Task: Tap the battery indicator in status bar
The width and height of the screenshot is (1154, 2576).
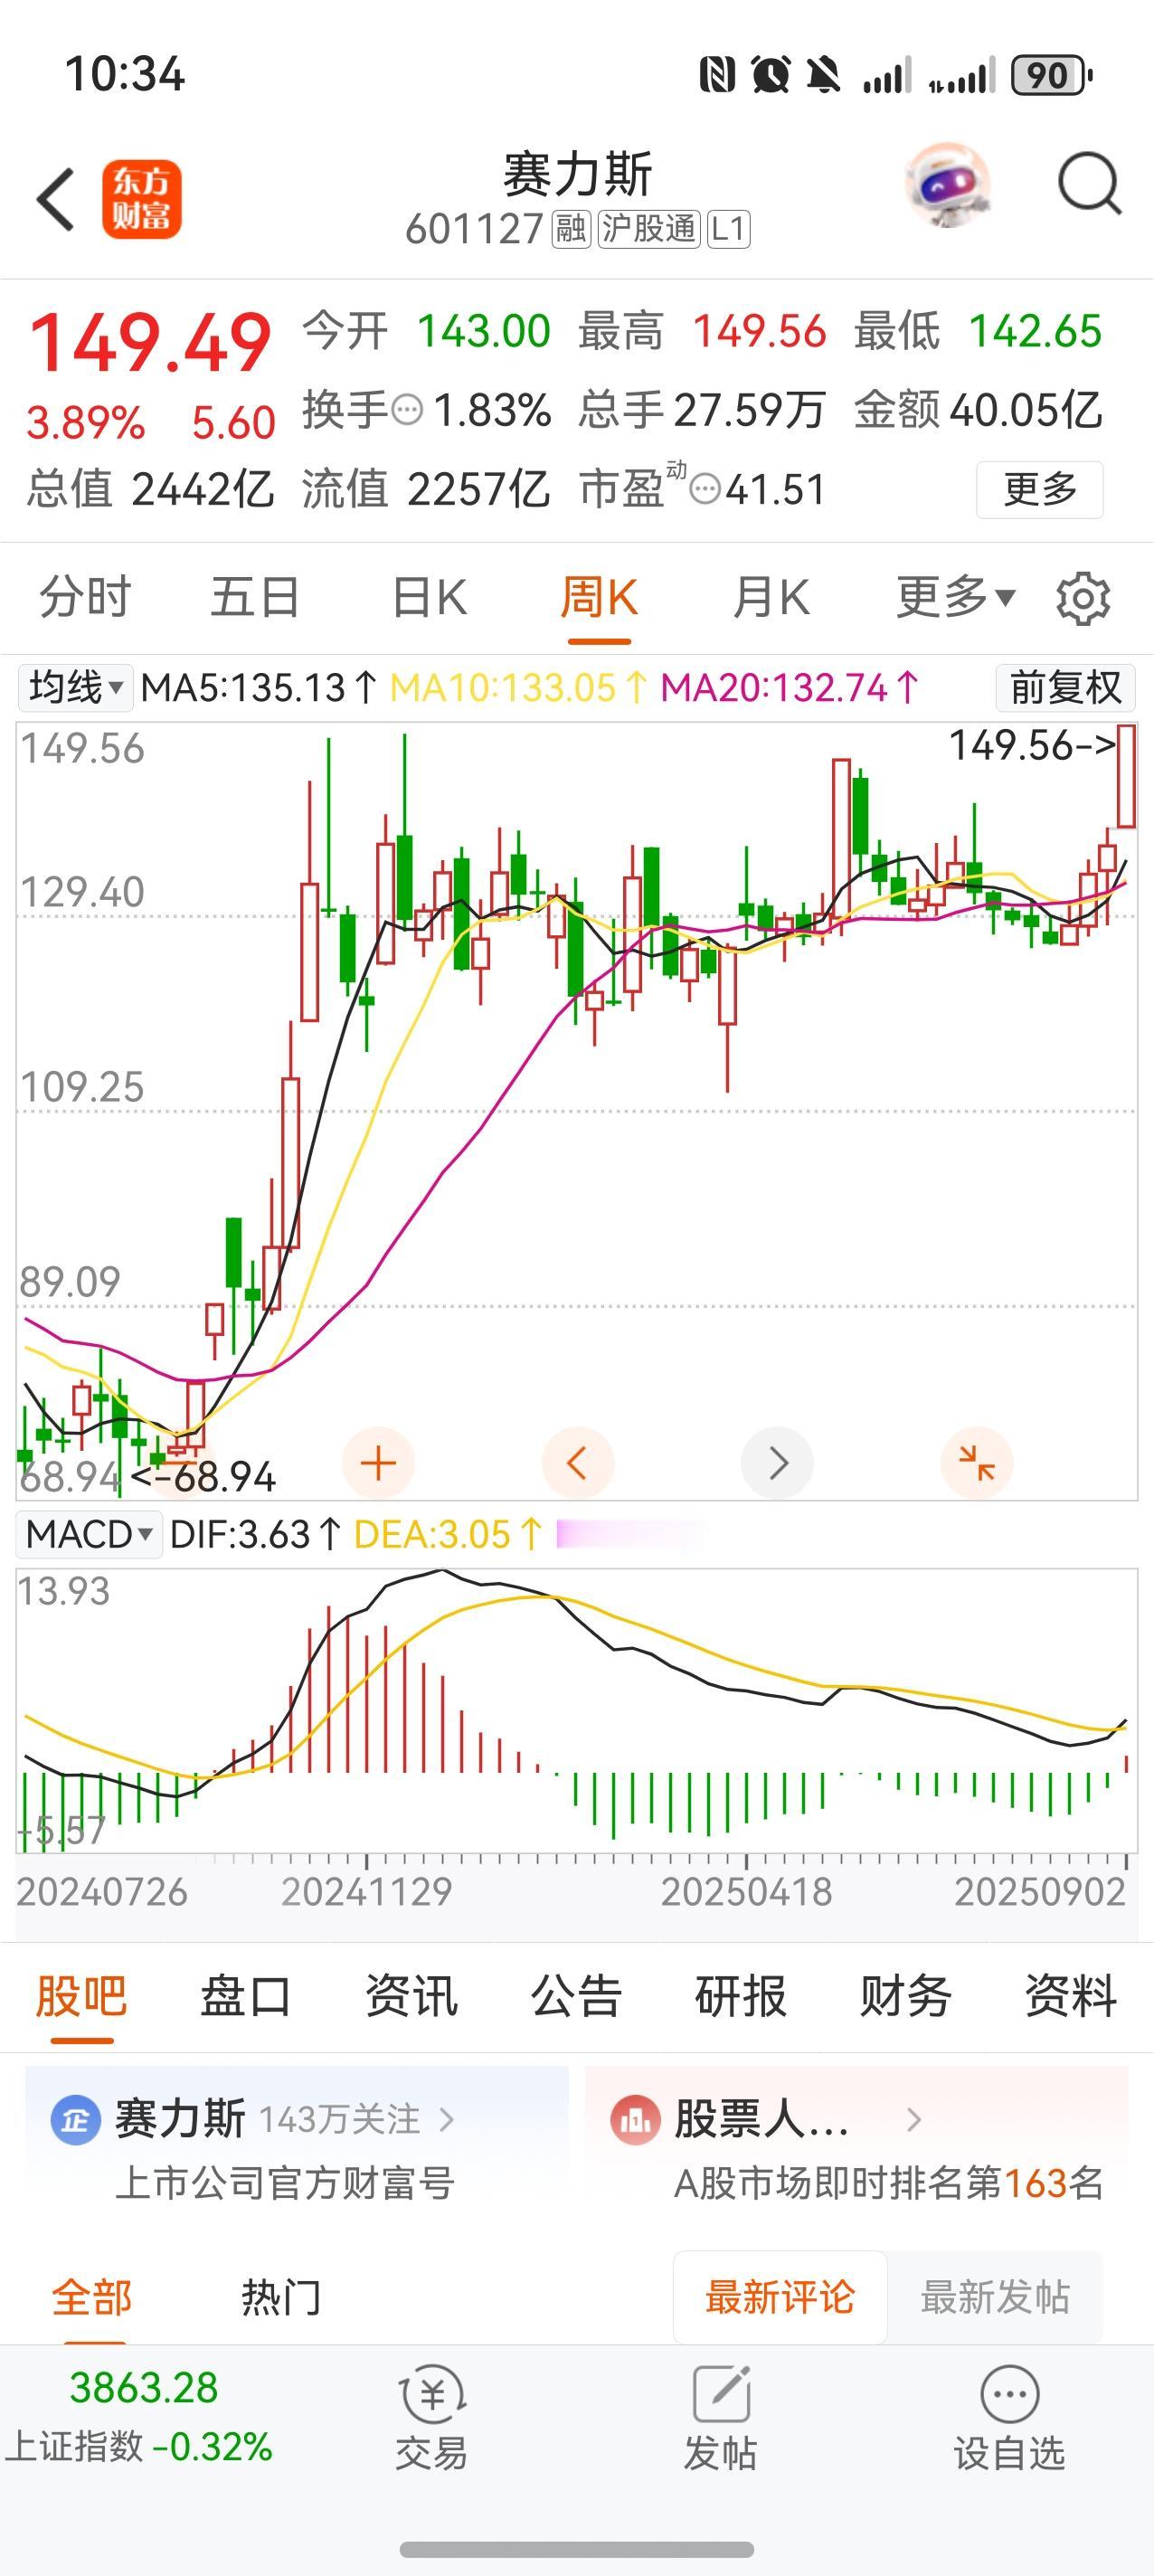Action: [1051, 75]
